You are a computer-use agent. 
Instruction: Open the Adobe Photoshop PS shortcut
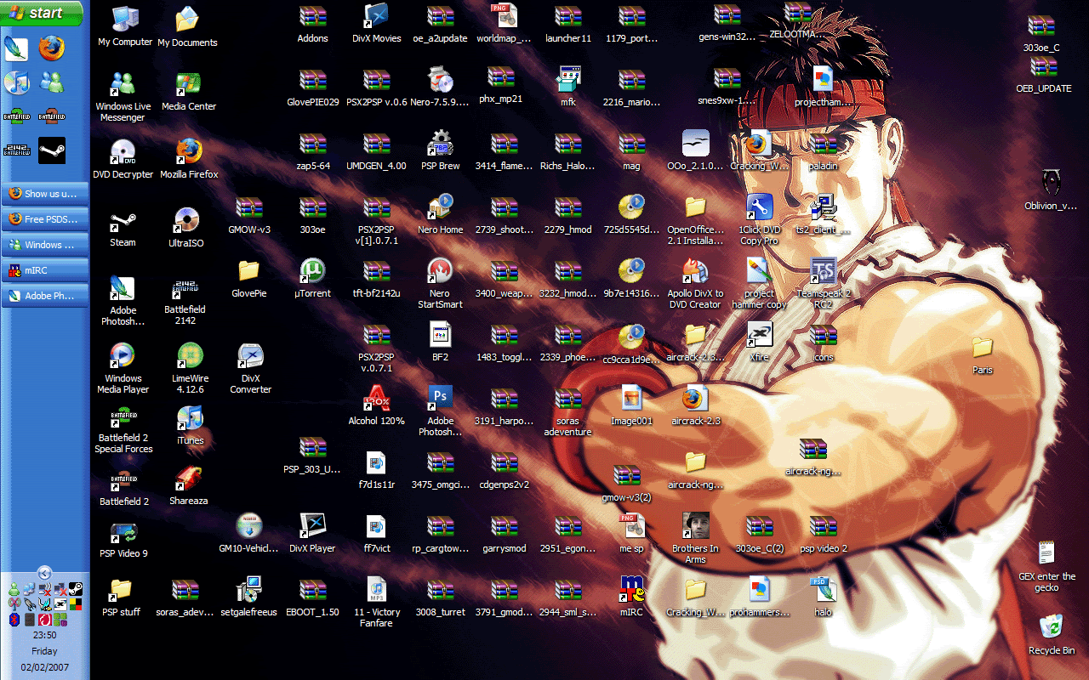[x=440, y=411]
